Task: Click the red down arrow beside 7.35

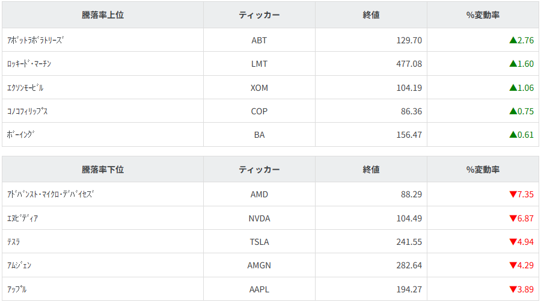Action: pyautogui.click(x=513, y=194)
